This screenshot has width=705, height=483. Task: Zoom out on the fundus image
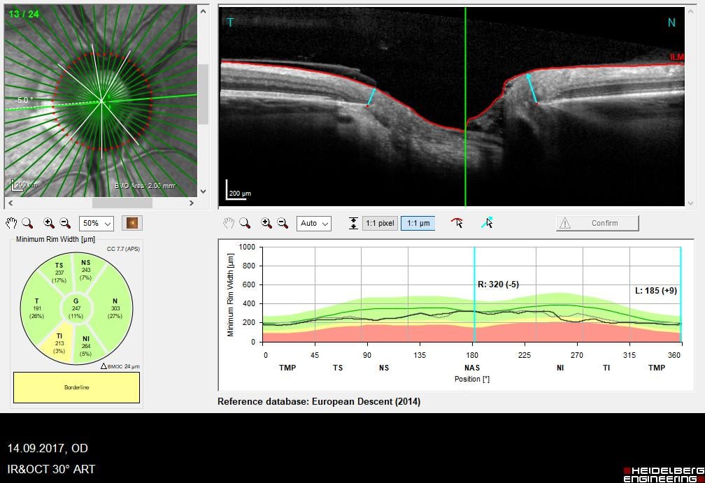tap(65, 223)
